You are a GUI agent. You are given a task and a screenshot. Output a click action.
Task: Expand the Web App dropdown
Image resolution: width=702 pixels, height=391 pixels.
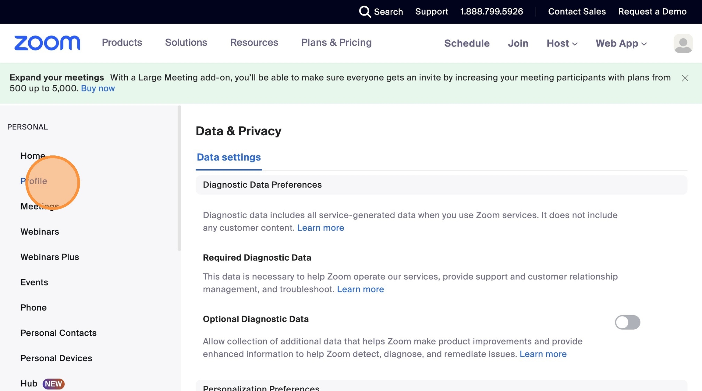[621, 43]
